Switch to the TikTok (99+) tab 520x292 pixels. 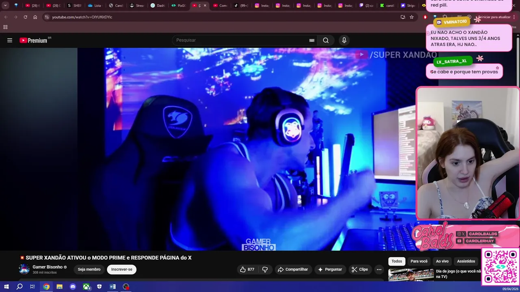pyautogui.click(x=241, y=6)
